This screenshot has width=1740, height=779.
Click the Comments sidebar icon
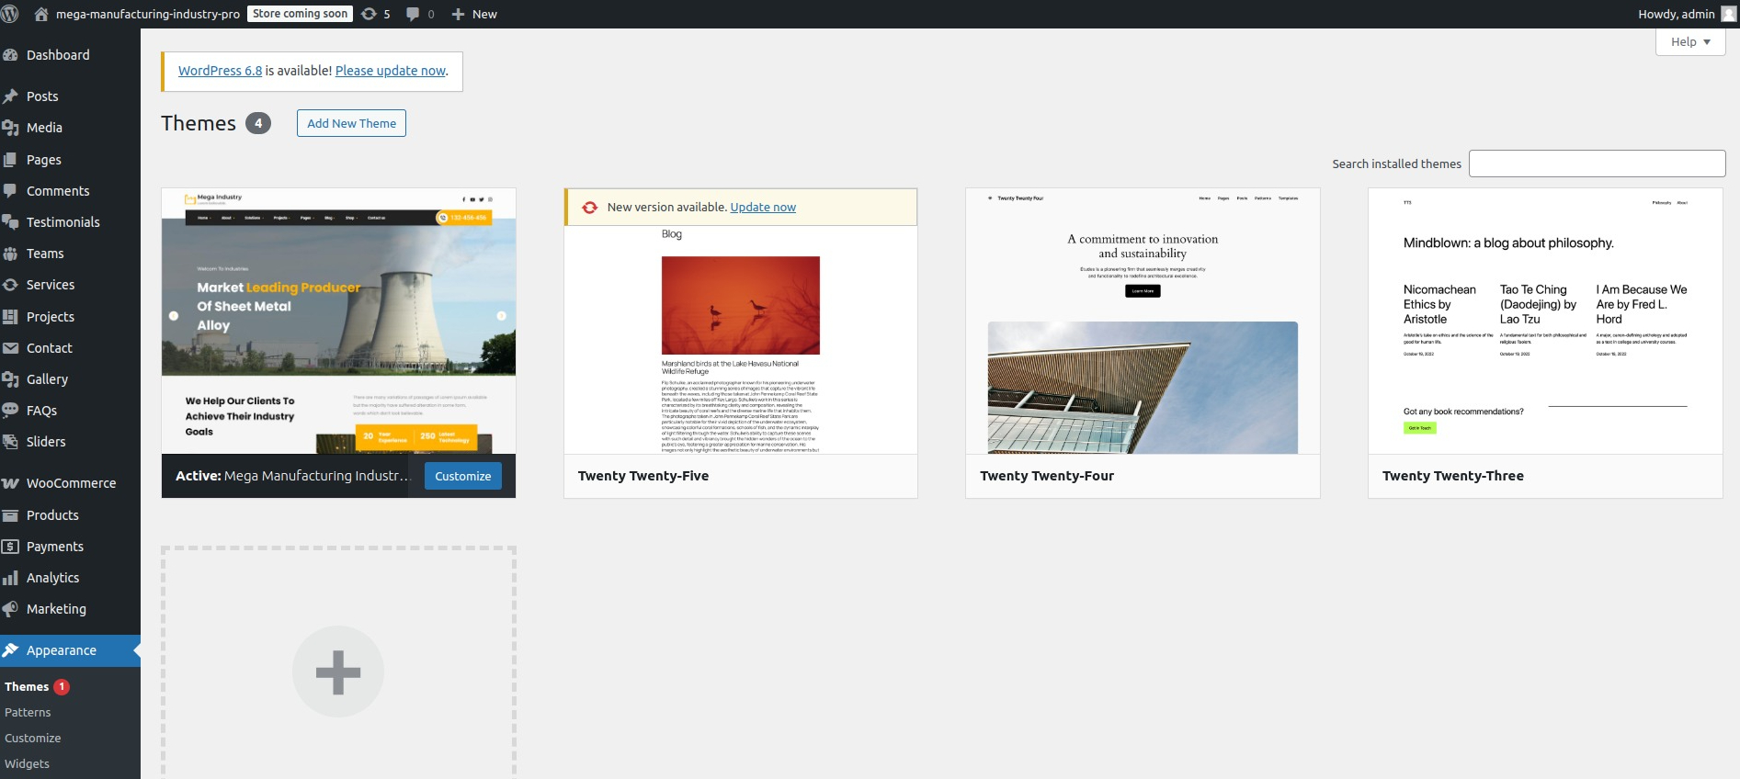point(11,191)
